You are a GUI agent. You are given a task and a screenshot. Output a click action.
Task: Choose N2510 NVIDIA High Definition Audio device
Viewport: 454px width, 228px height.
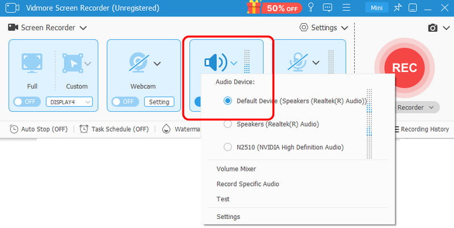(x=228, y=147)
